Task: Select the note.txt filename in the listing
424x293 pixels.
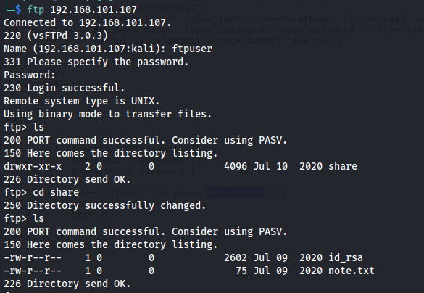Action: 352,271
